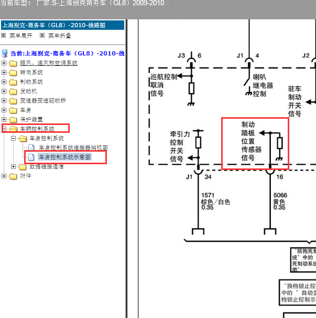Image resolution: width=316 pixels, height=318 pixels.
Task: Click pin number 16 in diagram
Action: coord(280,177)
